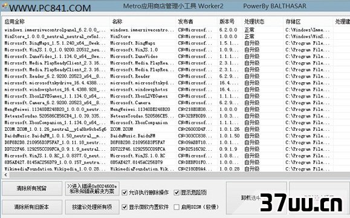Image resolution: width=350 pixels, height=218 pixels.
Task: Enable the 启用DISM (较慢) checkbox
Action: (177, 207)
